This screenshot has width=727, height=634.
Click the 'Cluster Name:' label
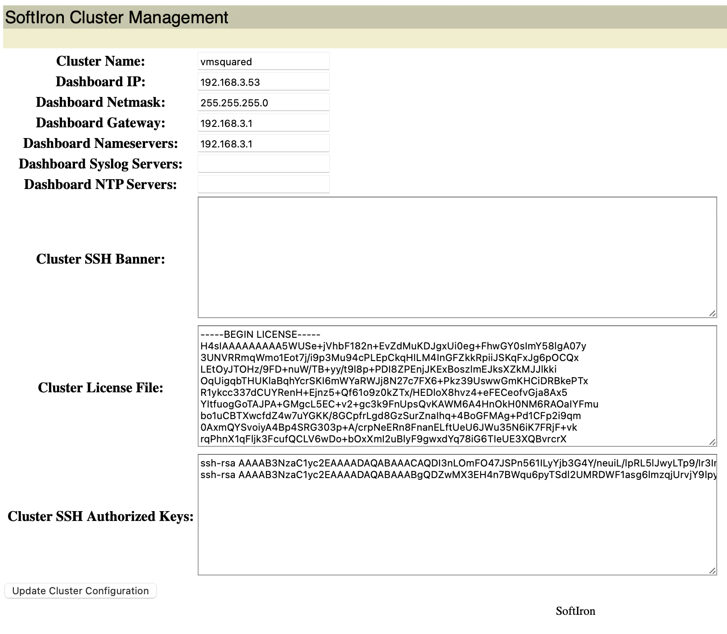100,61
